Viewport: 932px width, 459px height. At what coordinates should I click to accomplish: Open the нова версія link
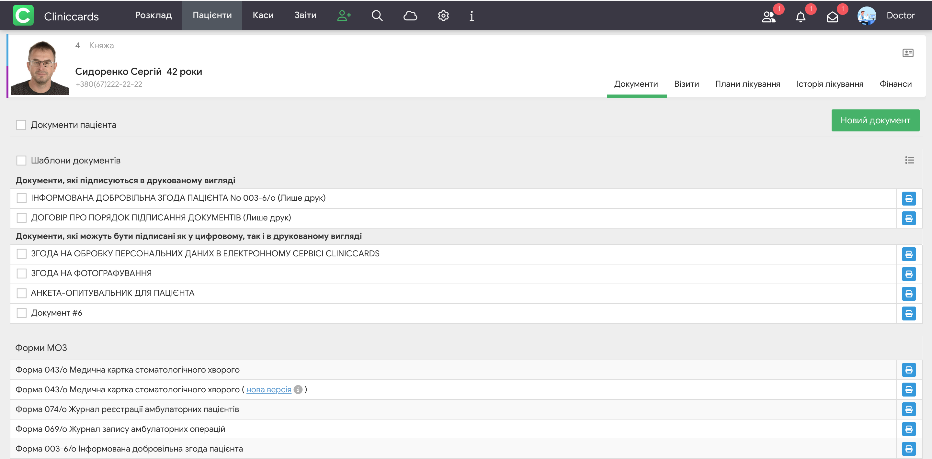(x=269, y=389)
